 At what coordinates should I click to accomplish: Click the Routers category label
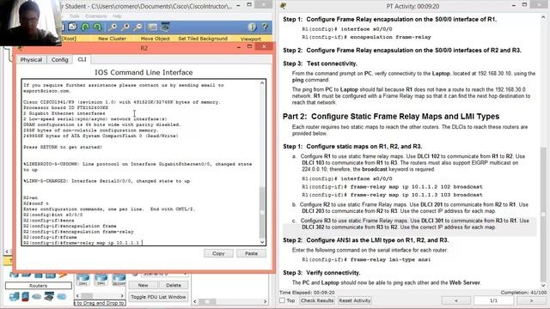coord(38,286)
